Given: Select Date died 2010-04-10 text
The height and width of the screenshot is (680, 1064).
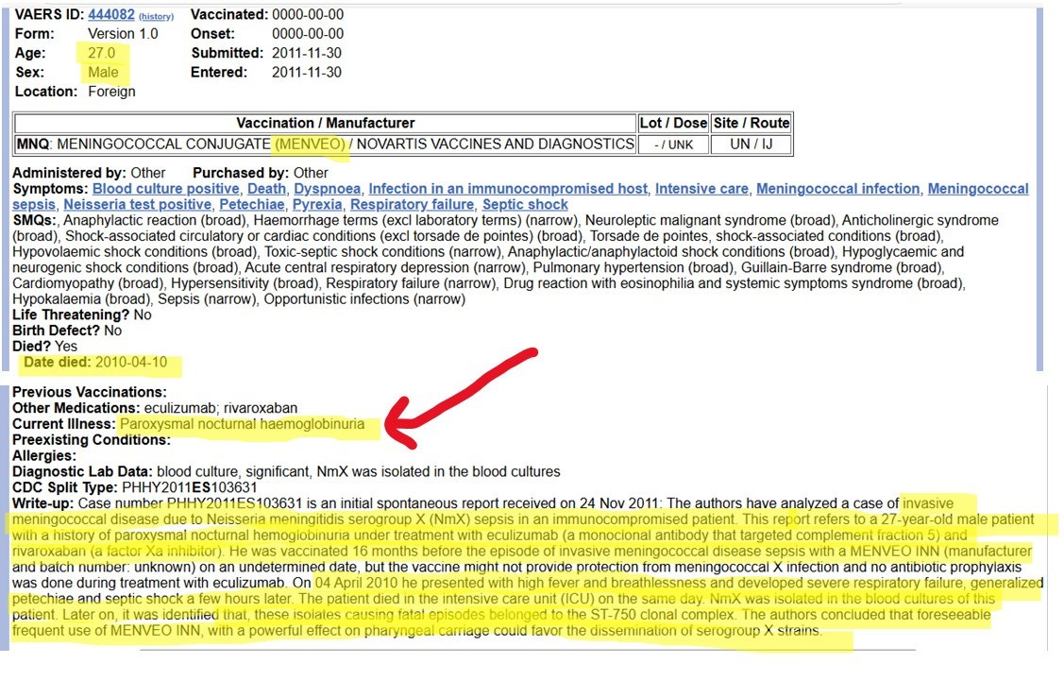Looking at the screenshot, I should coord(95,363).
